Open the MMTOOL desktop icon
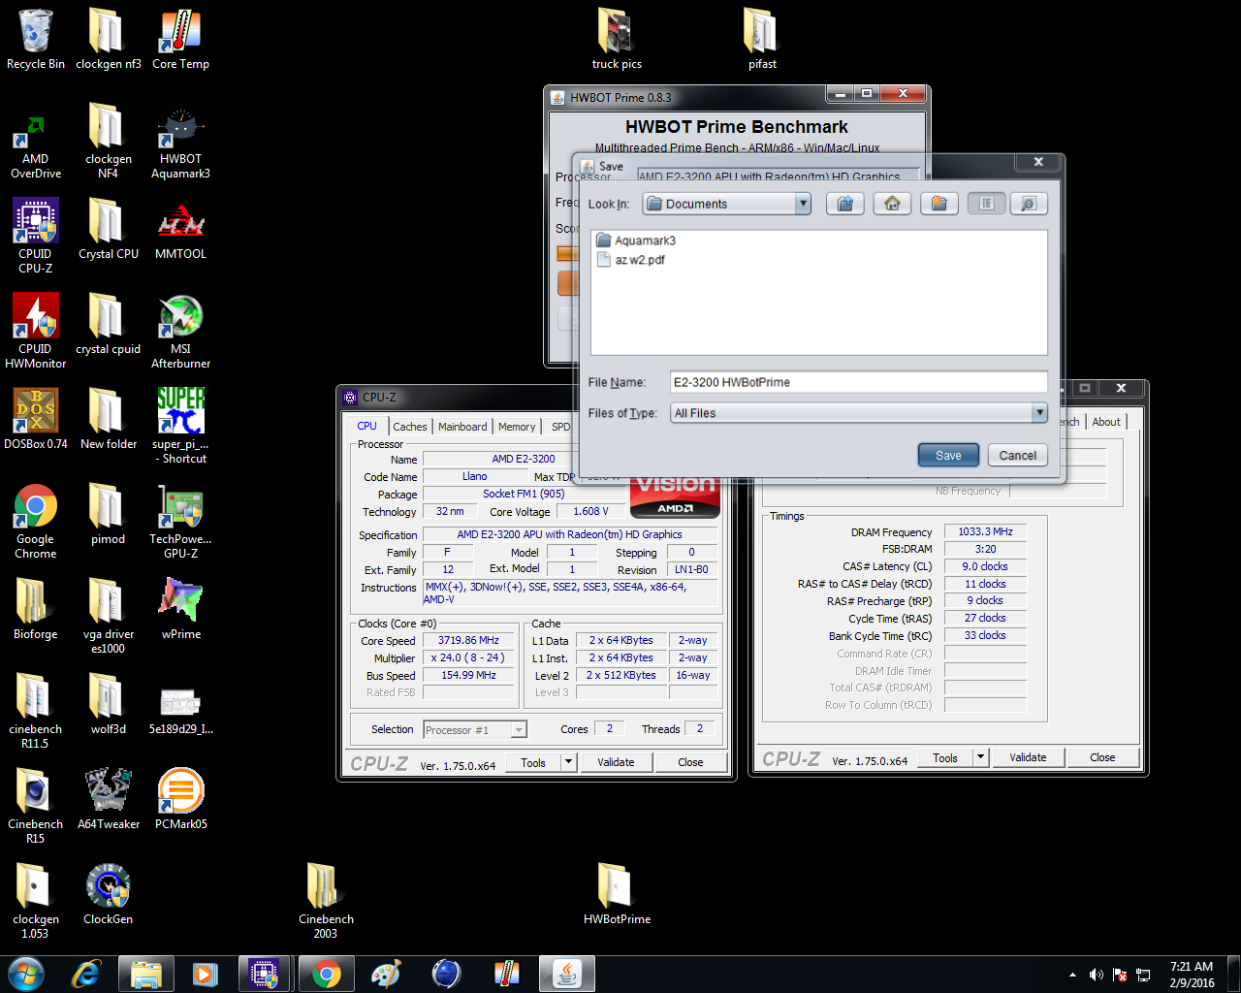This screenshot has height=993, width=1241. [180, 229]
